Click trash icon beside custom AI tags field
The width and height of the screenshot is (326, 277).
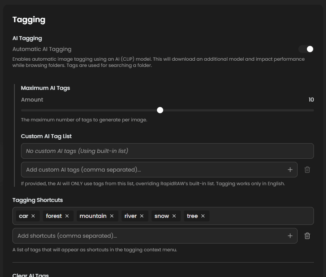307,170
